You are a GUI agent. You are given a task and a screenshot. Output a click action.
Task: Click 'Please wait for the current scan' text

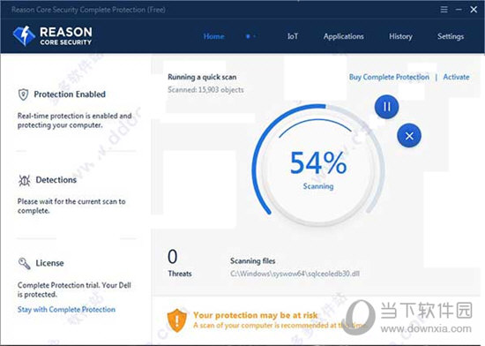71,206
